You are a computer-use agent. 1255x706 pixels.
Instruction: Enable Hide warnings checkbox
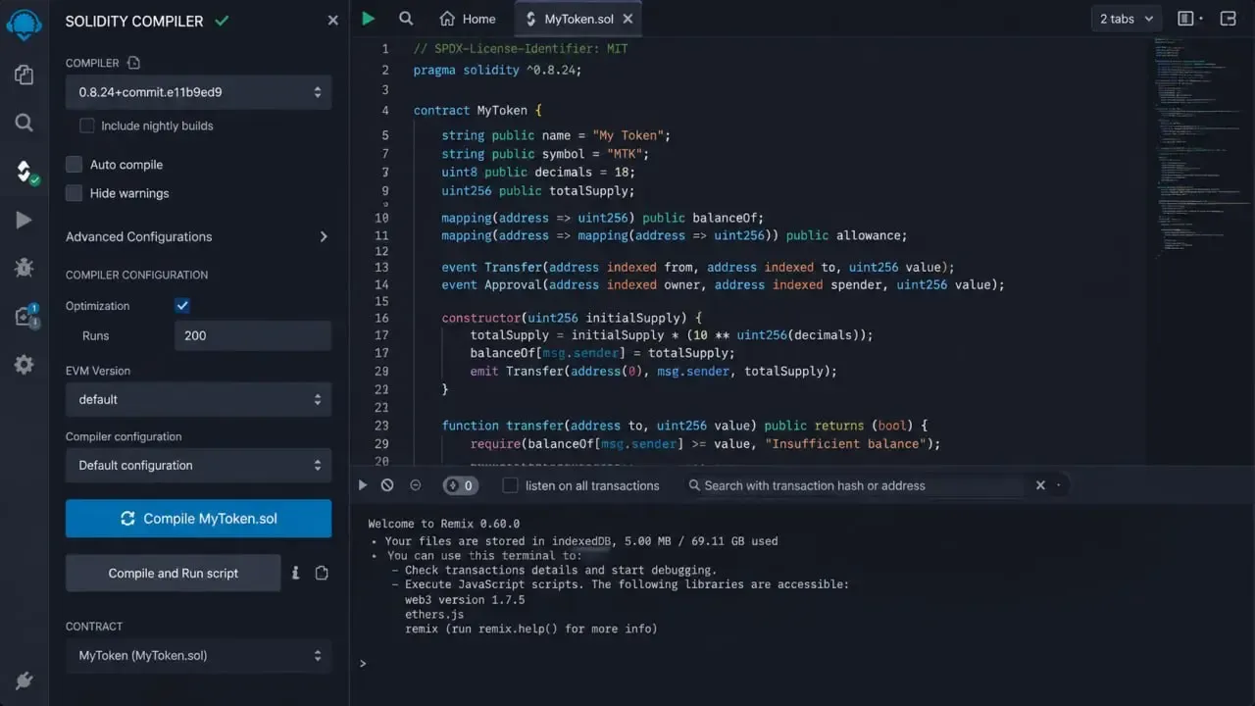point(74,193)
